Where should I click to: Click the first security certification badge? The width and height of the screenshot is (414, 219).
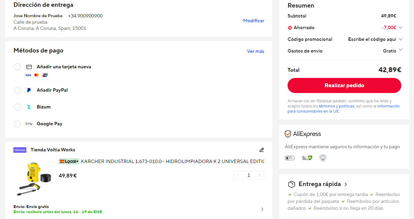[290, 158]
